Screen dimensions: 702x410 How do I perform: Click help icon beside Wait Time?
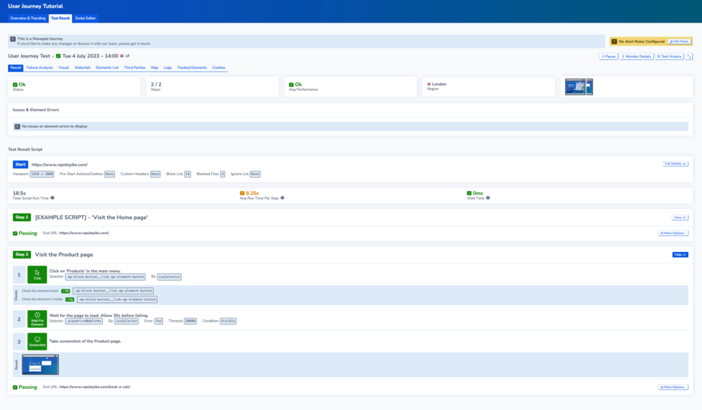pos(488,198)
